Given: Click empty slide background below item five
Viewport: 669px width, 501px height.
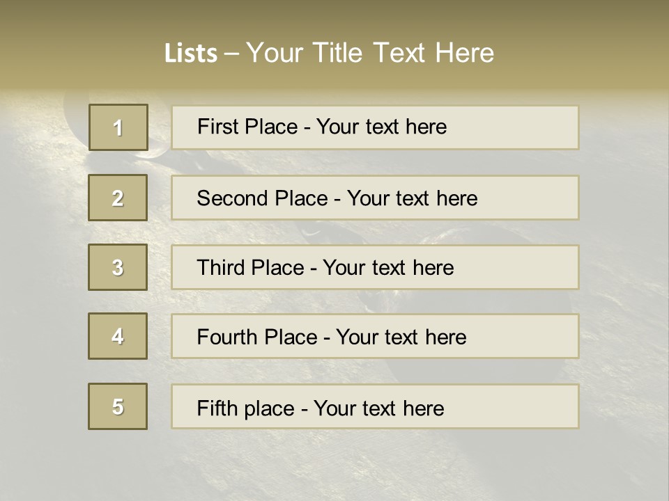Looking at the screenshot, I should click(x=334, y=466).
